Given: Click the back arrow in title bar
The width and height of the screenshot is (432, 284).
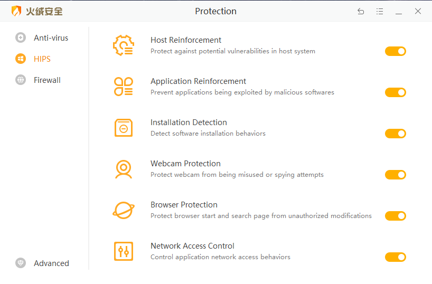Looking at the screenshot, I should tap(361, 11).
